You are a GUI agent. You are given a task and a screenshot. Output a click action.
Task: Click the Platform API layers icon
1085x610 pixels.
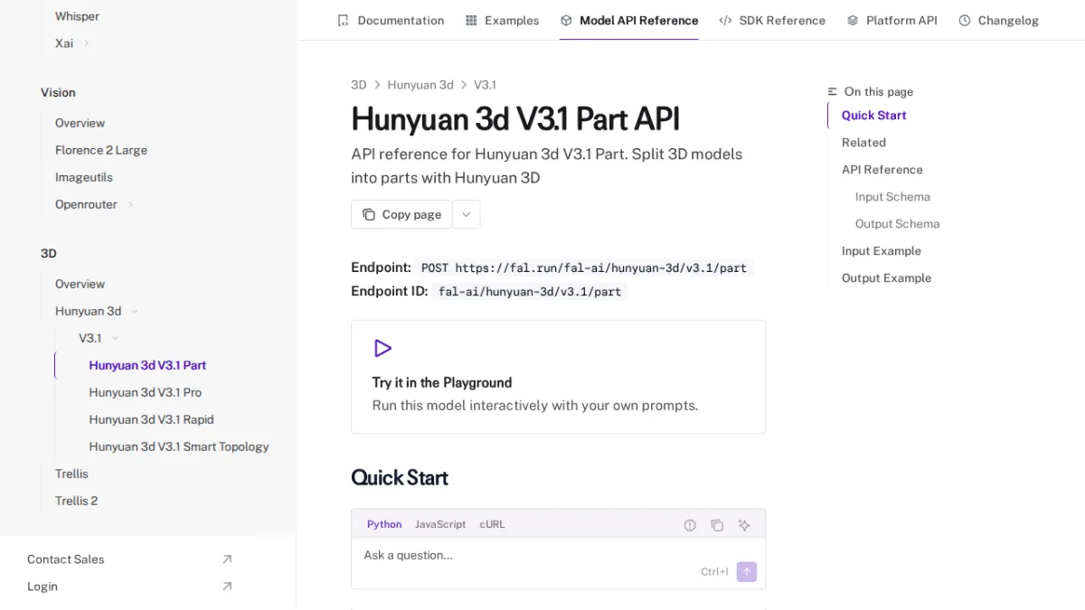pyautogui.click(x=853, y=20)
